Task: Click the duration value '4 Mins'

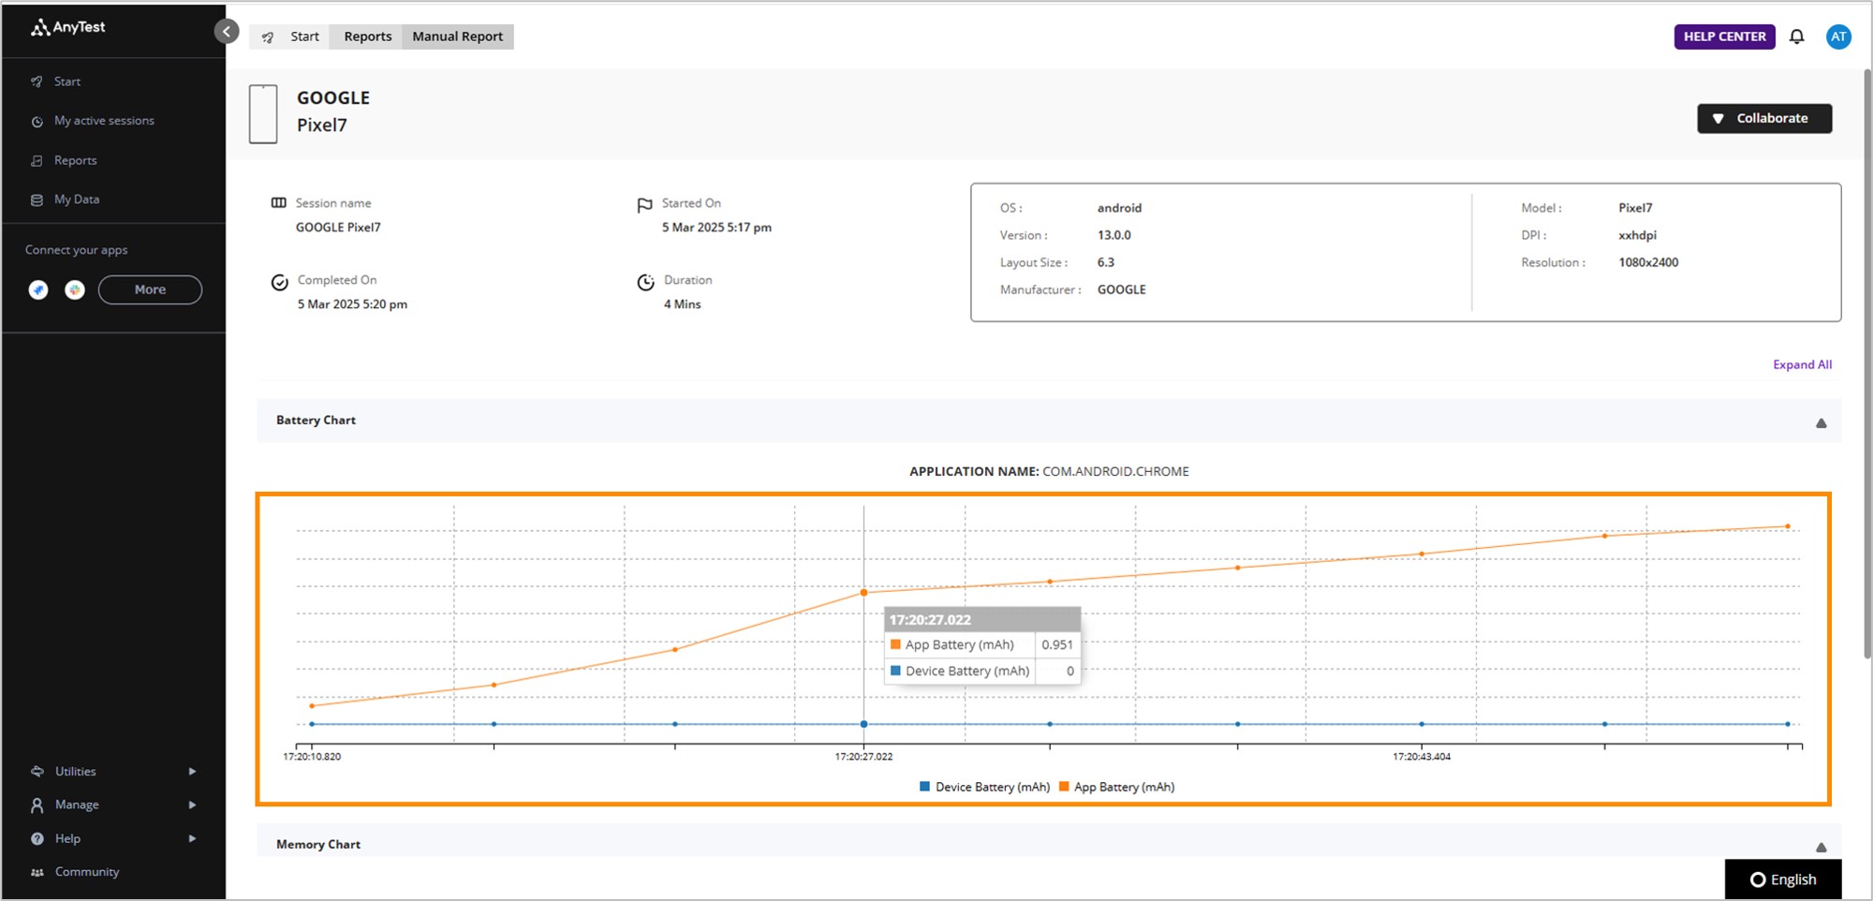Action: 682,304
